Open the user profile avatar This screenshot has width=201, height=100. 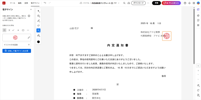pos(198,3)
